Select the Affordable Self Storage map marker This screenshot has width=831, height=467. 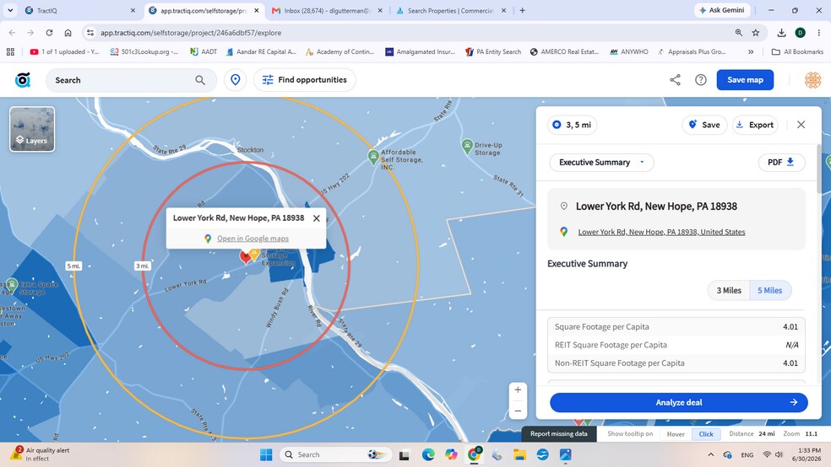373,156
